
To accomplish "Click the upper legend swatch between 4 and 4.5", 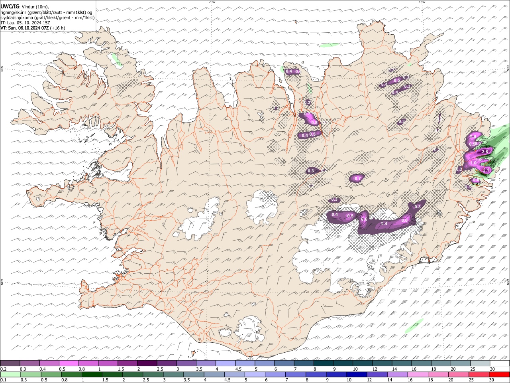I will coord(226,363).
